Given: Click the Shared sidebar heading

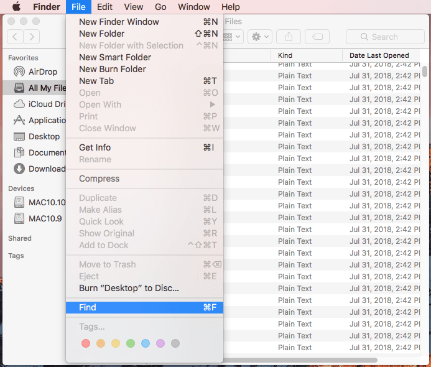Looking at the screenshot, I should pos(20,238).
